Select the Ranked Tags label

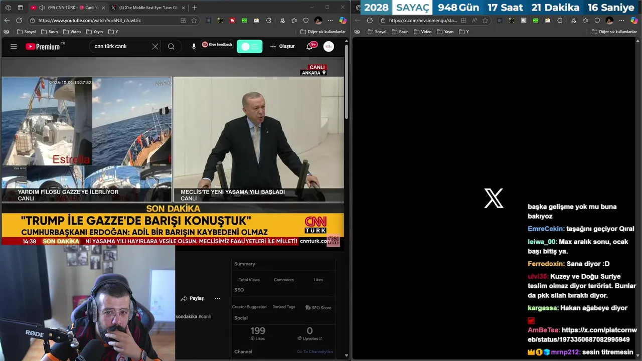point(284,307)
